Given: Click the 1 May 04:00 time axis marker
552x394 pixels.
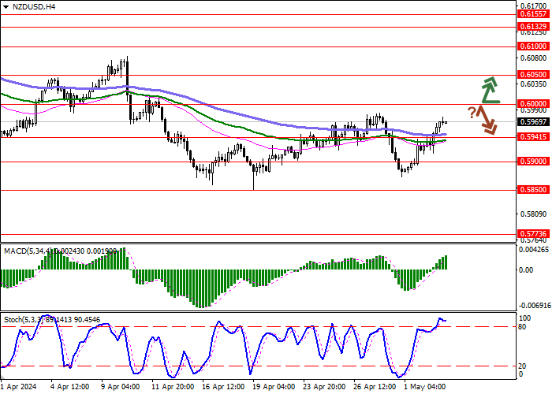Looking at the screenshot, I should pos(424,387).
